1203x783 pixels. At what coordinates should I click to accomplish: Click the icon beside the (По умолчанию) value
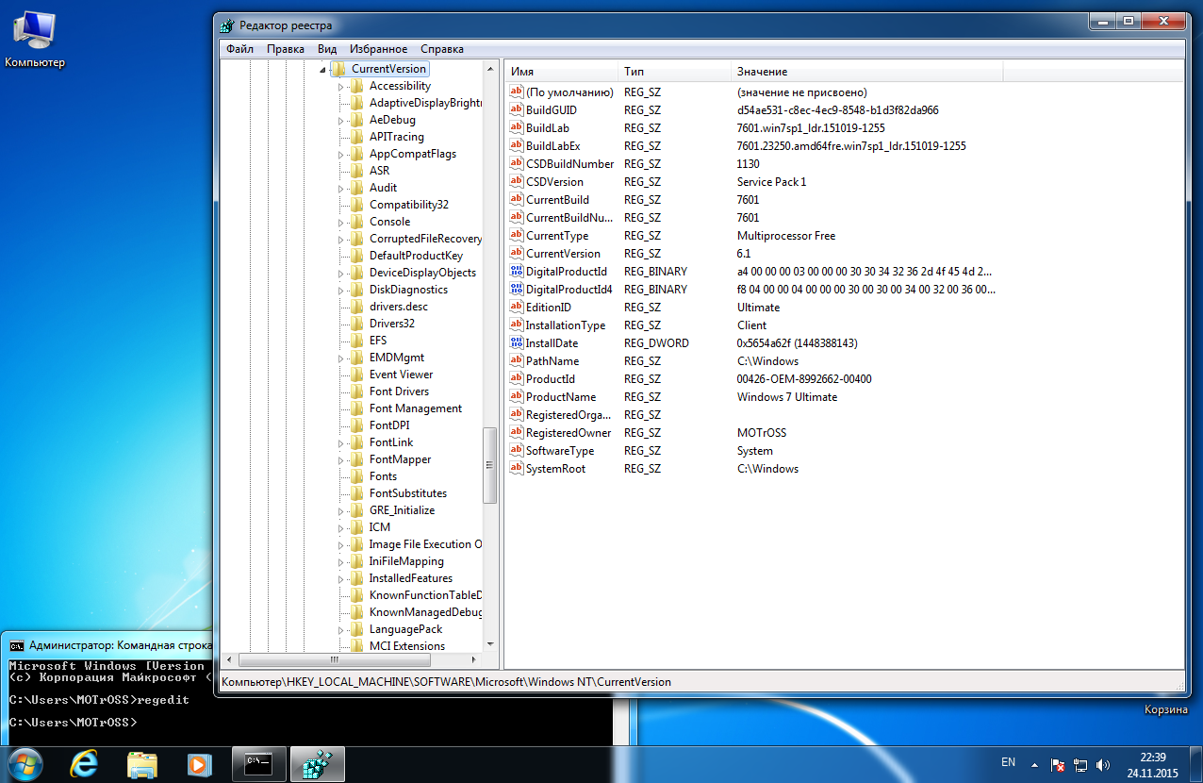[x=516, y=92]
